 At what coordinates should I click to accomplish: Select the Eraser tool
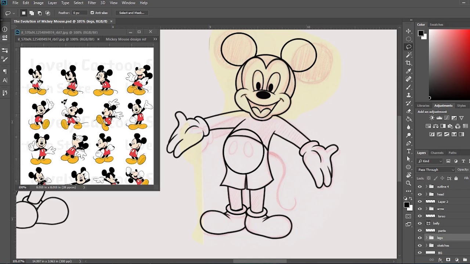pos(409,111)
